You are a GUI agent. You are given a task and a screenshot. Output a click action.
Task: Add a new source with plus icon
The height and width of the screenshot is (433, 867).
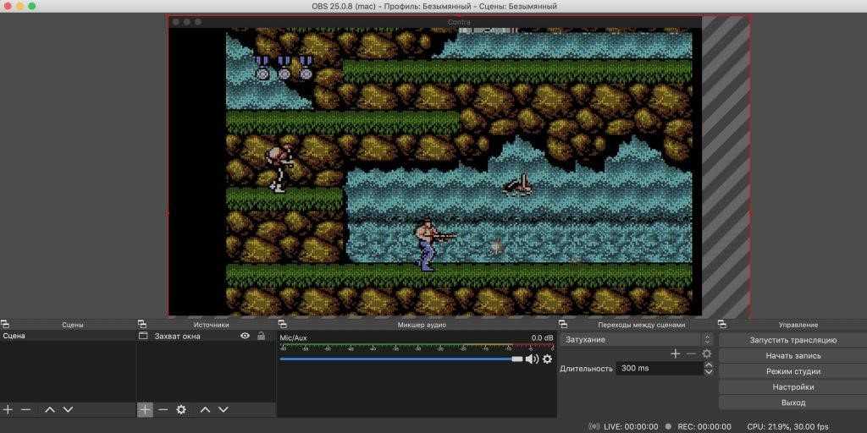(145, 409)
